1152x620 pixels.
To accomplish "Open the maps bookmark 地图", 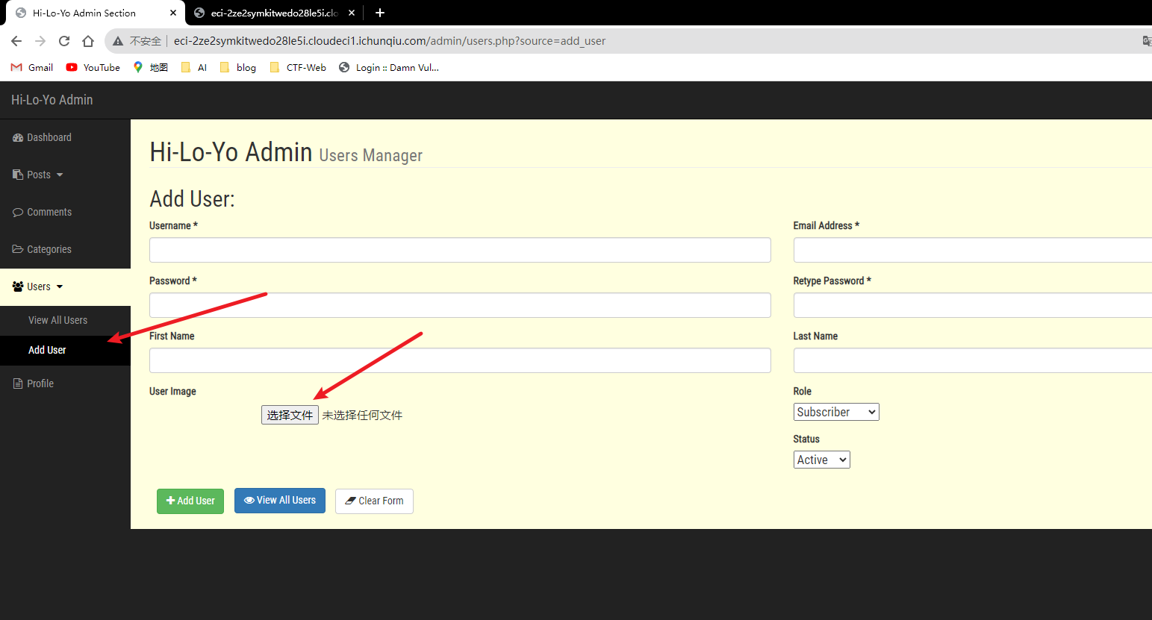I will 151,67.
